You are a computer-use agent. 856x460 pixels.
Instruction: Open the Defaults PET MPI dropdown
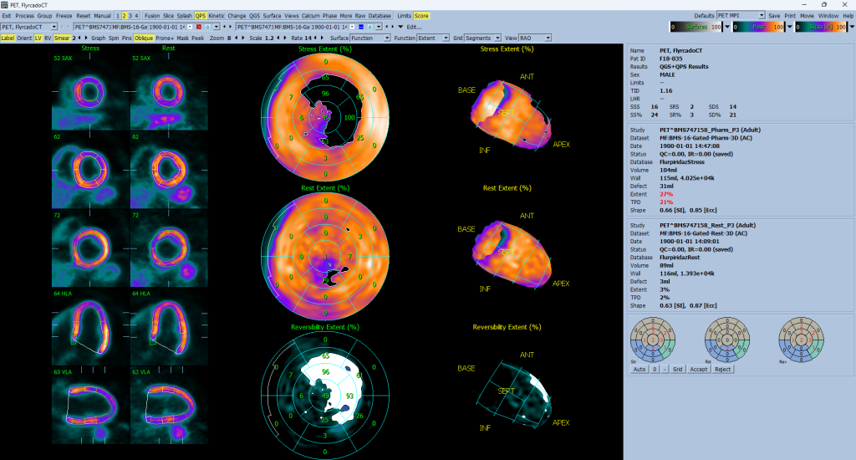762,15
